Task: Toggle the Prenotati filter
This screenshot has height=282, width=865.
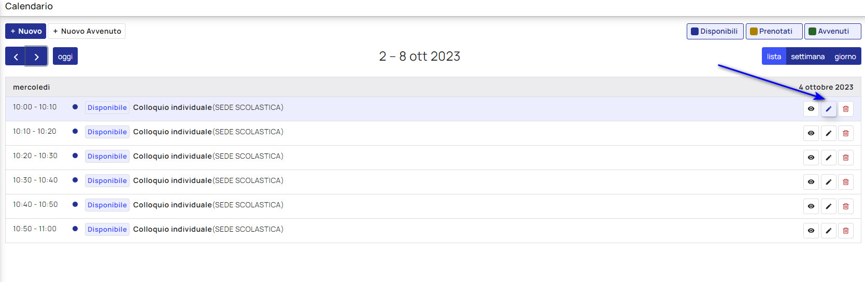Action: click(x=774, y=31)
